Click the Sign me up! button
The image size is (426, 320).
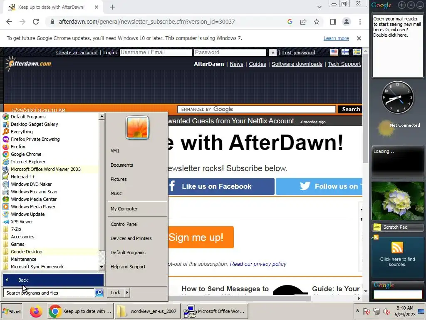pyautogui.click(x=201, y=237)
